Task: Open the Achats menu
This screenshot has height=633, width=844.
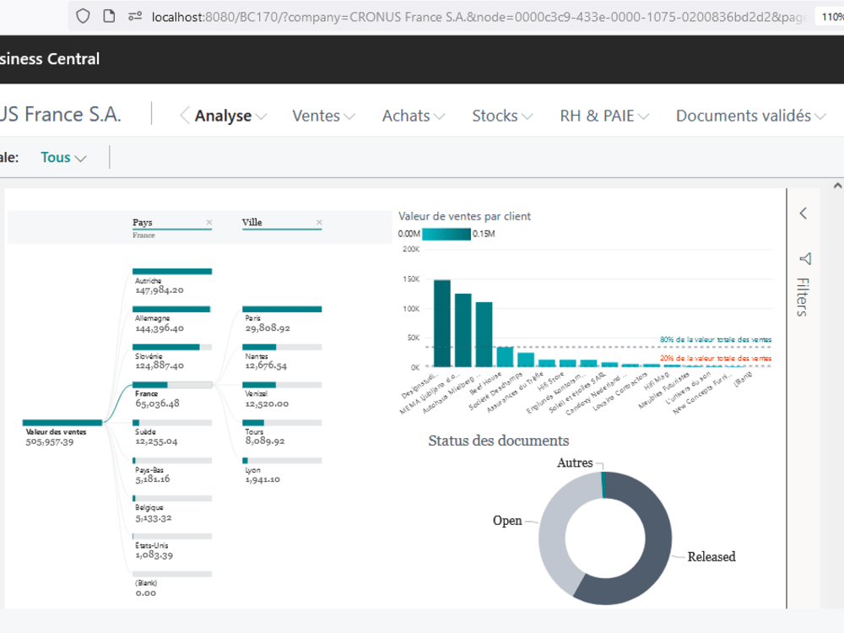Action: (x=414, y=116)
